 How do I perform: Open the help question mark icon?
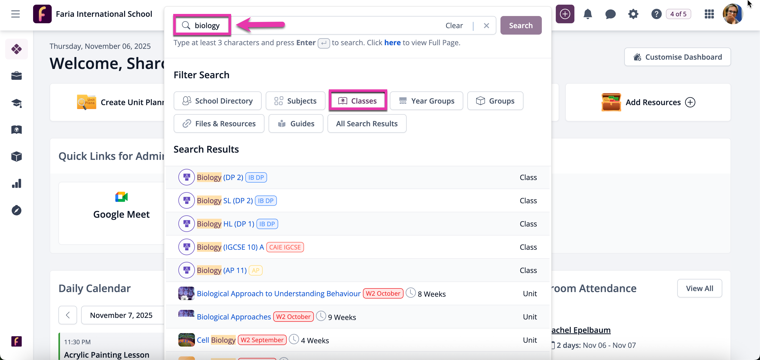[656, 14]
